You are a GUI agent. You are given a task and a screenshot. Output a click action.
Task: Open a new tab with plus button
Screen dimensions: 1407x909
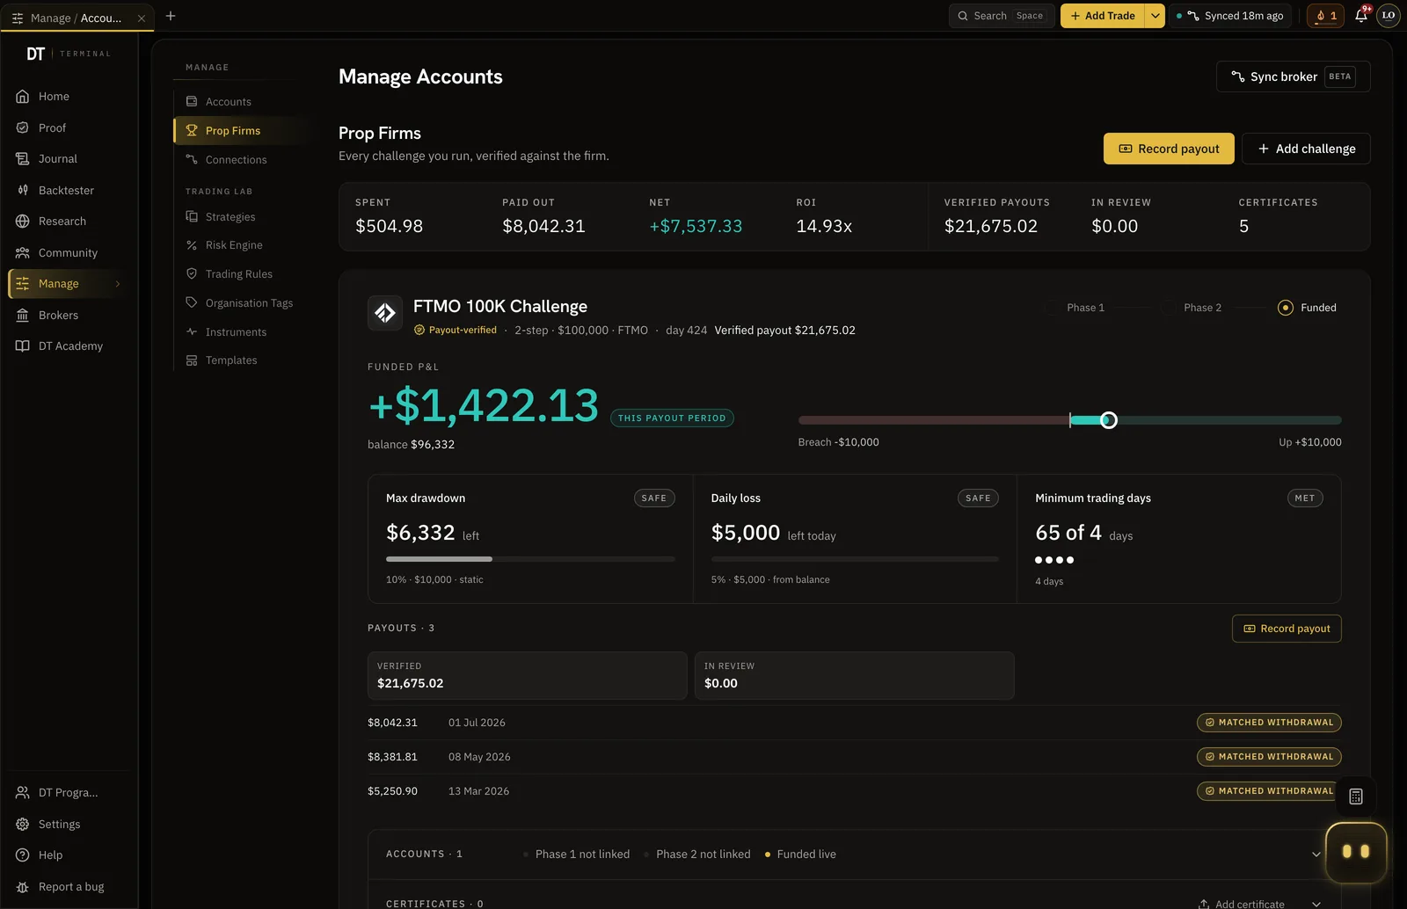[x=171, y=16]
